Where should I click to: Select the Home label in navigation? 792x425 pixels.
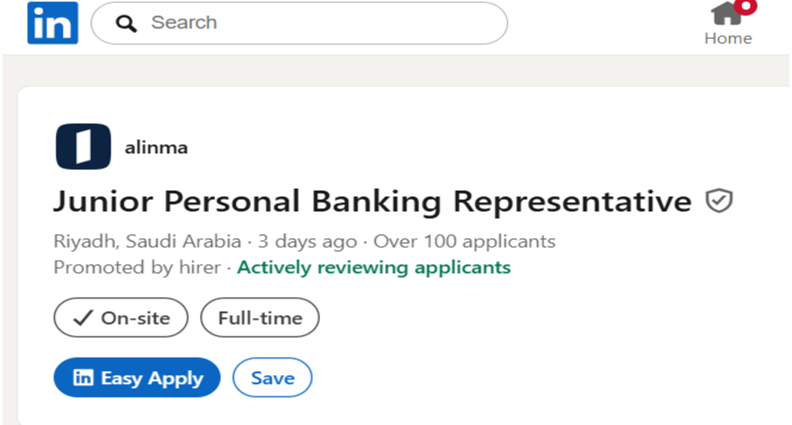[x=727, y=38]
